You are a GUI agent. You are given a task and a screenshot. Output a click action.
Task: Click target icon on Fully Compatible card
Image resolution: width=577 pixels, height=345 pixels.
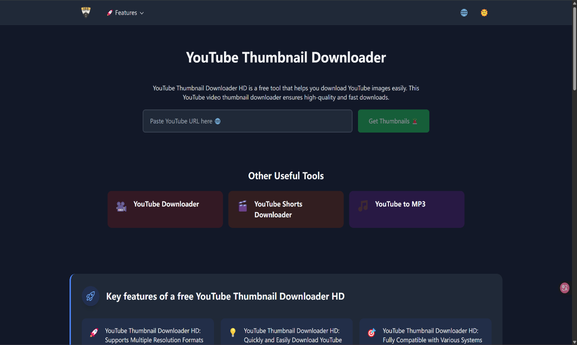coord(372,333)
